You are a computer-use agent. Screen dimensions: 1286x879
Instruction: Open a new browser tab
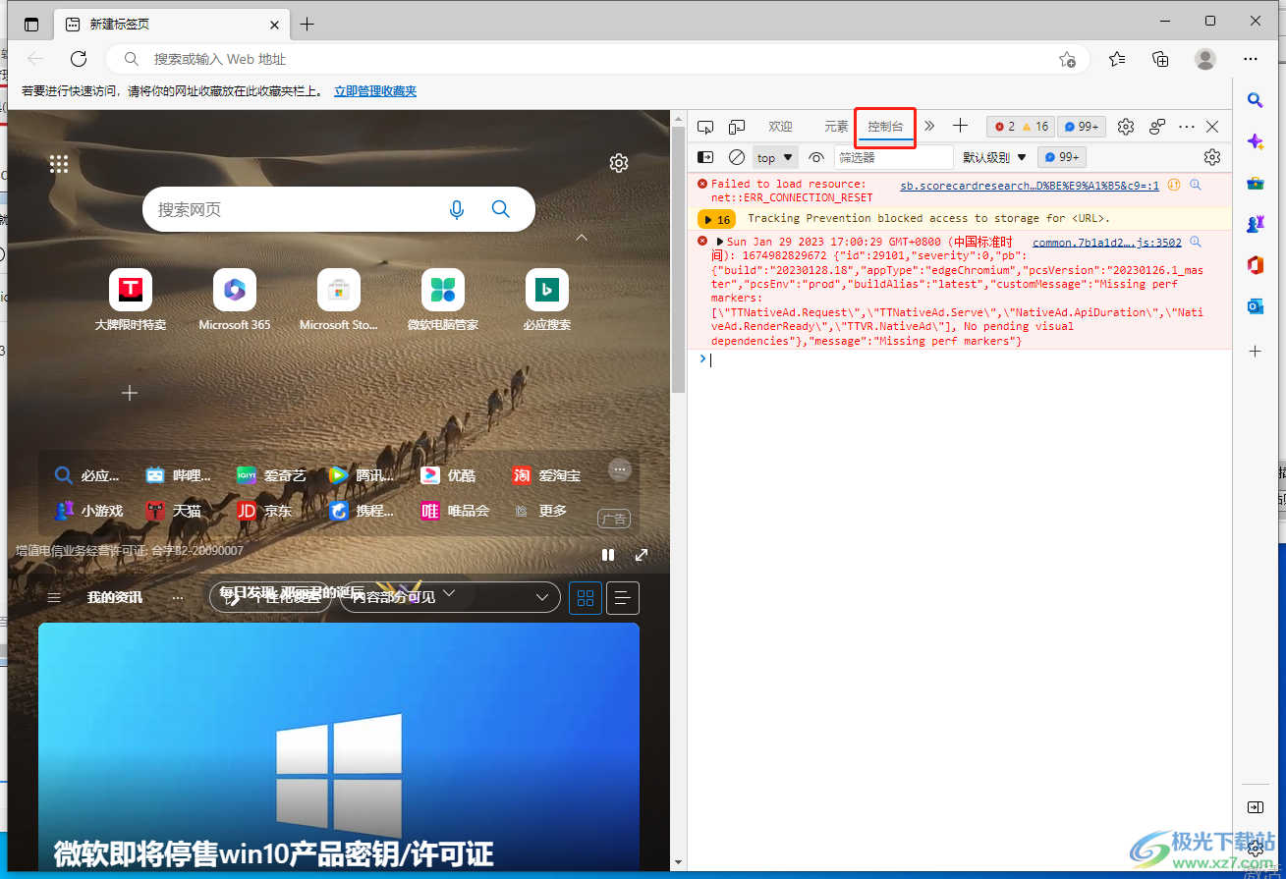[x=307, y=24]
